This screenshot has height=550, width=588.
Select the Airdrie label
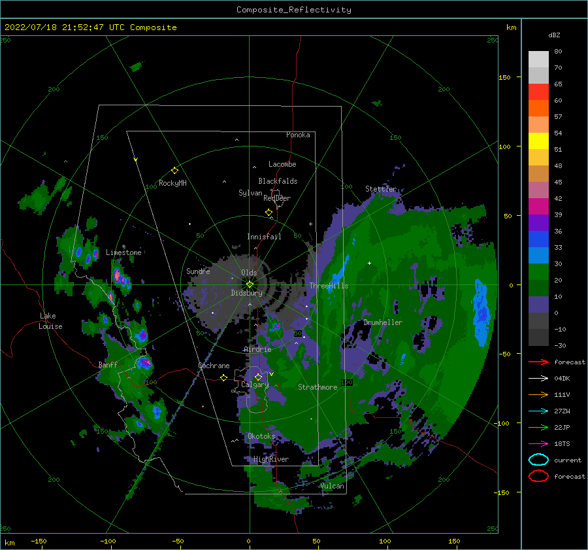click(x=257, y=349)
